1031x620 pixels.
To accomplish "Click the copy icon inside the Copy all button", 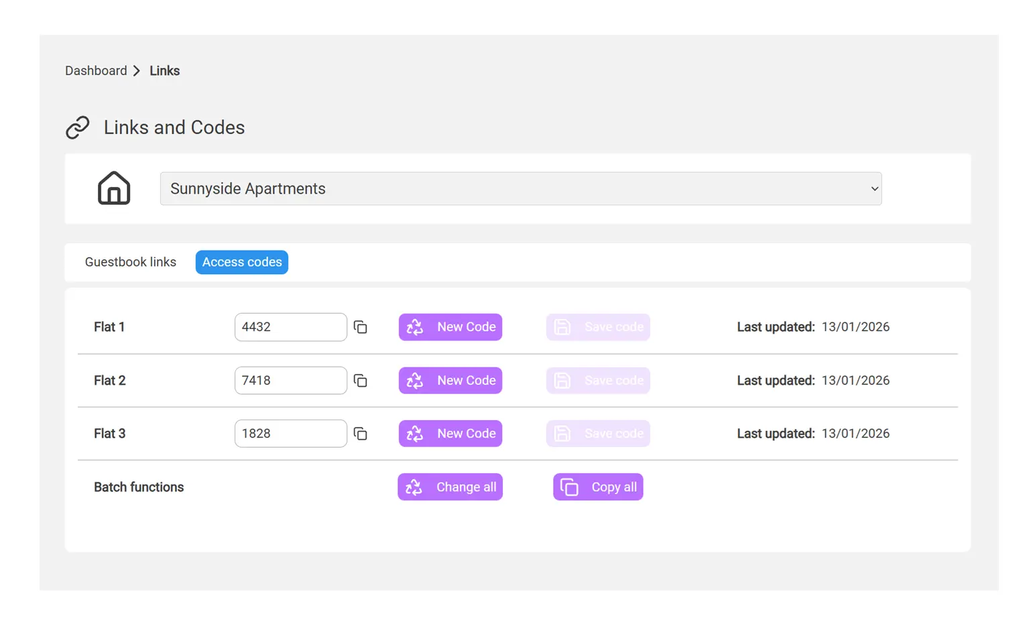I will tap(569, 487).
